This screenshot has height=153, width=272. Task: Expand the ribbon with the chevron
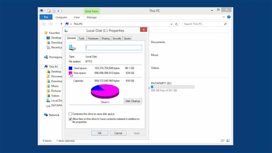point(224,17)
